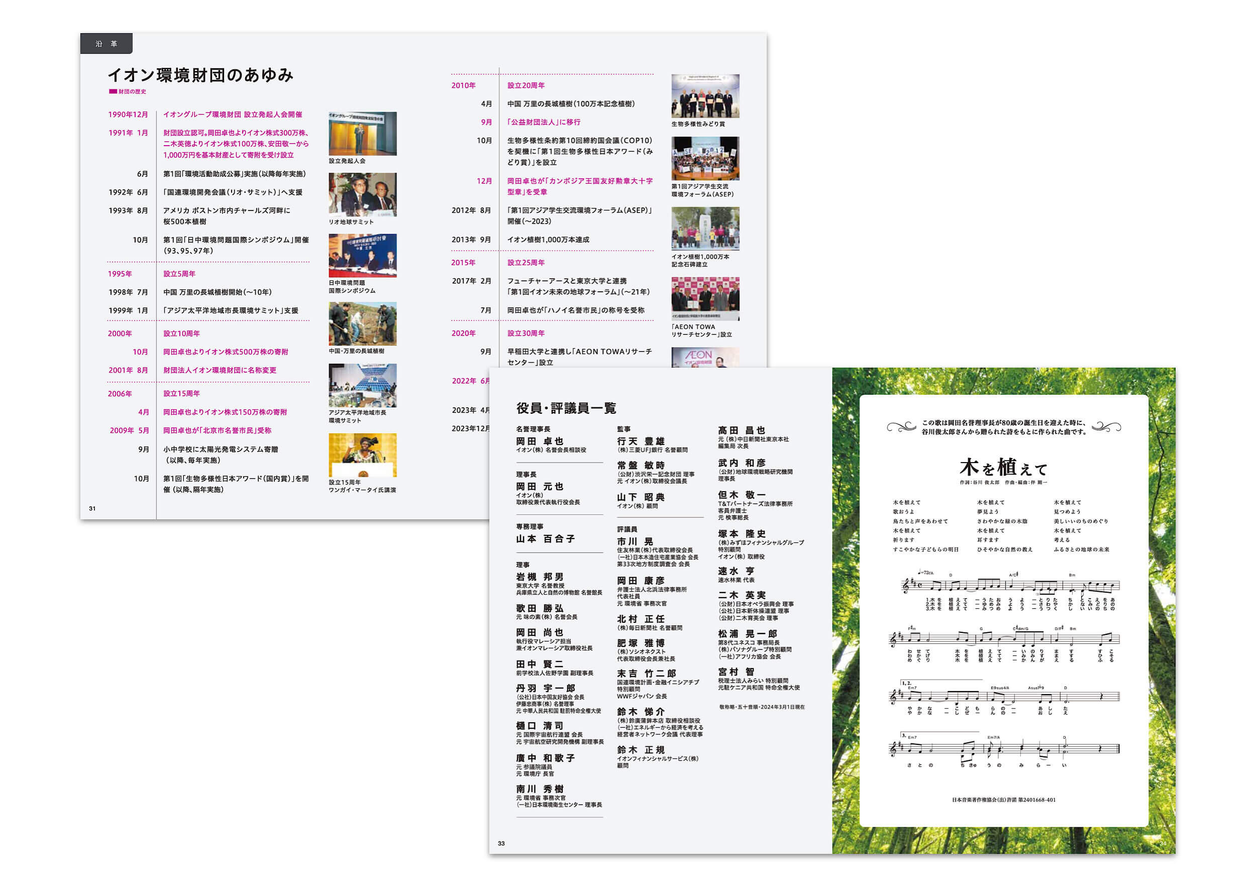Screen dimensions: 1256x887
Task: Click the name 山本 百合子 under 専務理事
Action: [546, 538]
